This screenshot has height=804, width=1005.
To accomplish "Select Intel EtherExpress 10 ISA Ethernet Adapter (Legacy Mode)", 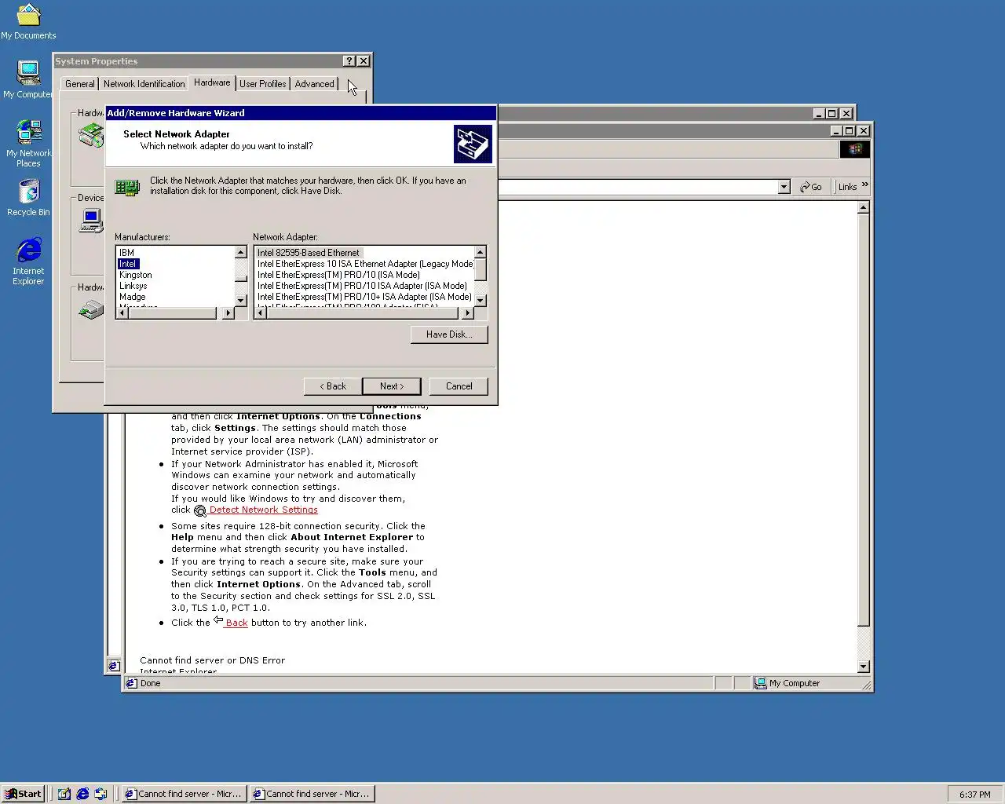I will pos(365,264).
